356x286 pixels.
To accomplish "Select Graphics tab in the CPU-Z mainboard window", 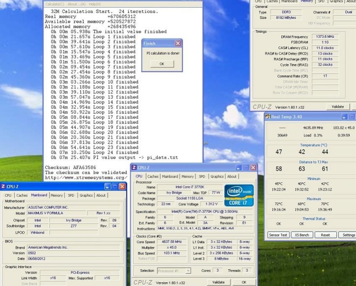I will pyautogui.click(x=86, y=195).
